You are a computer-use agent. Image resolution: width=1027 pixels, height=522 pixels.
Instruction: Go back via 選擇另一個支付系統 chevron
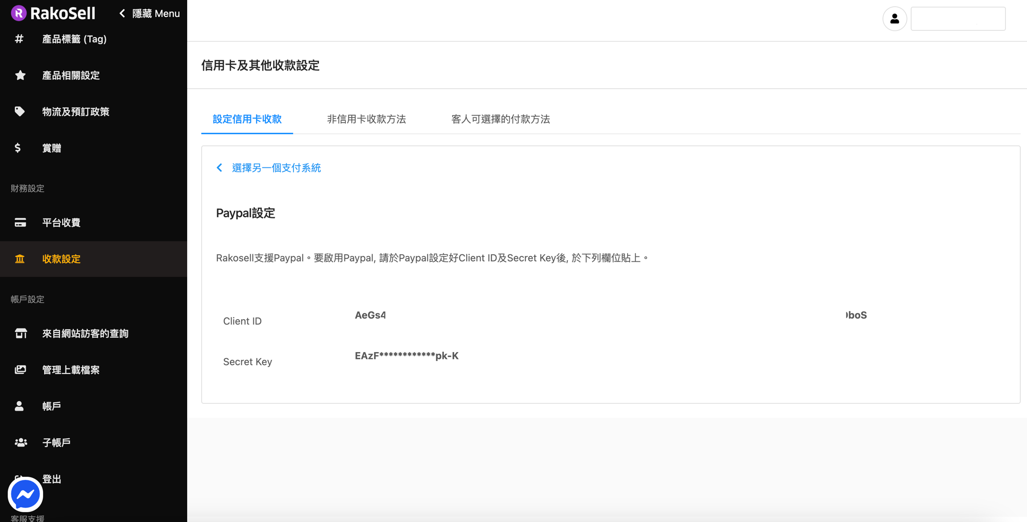tap(219, 168)
